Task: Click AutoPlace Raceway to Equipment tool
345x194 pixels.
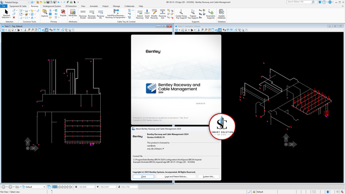Action: [x=116, y=14]
